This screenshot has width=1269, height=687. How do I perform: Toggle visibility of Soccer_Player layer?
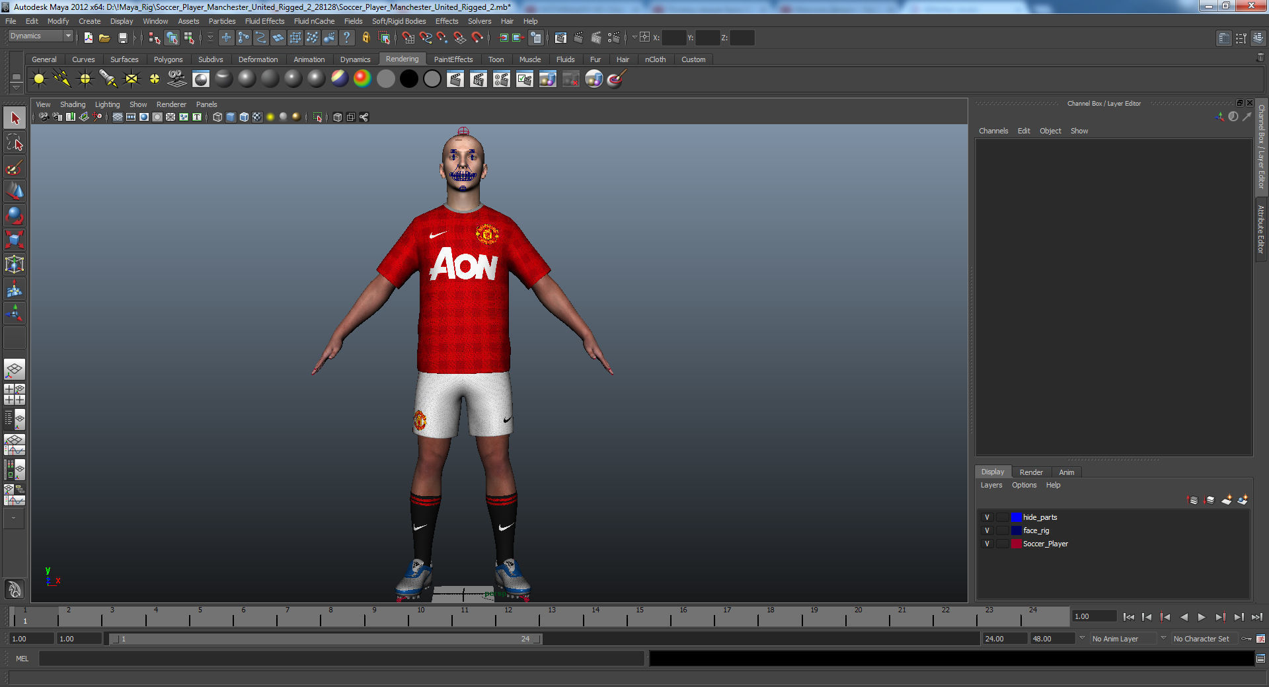point(987,544)
